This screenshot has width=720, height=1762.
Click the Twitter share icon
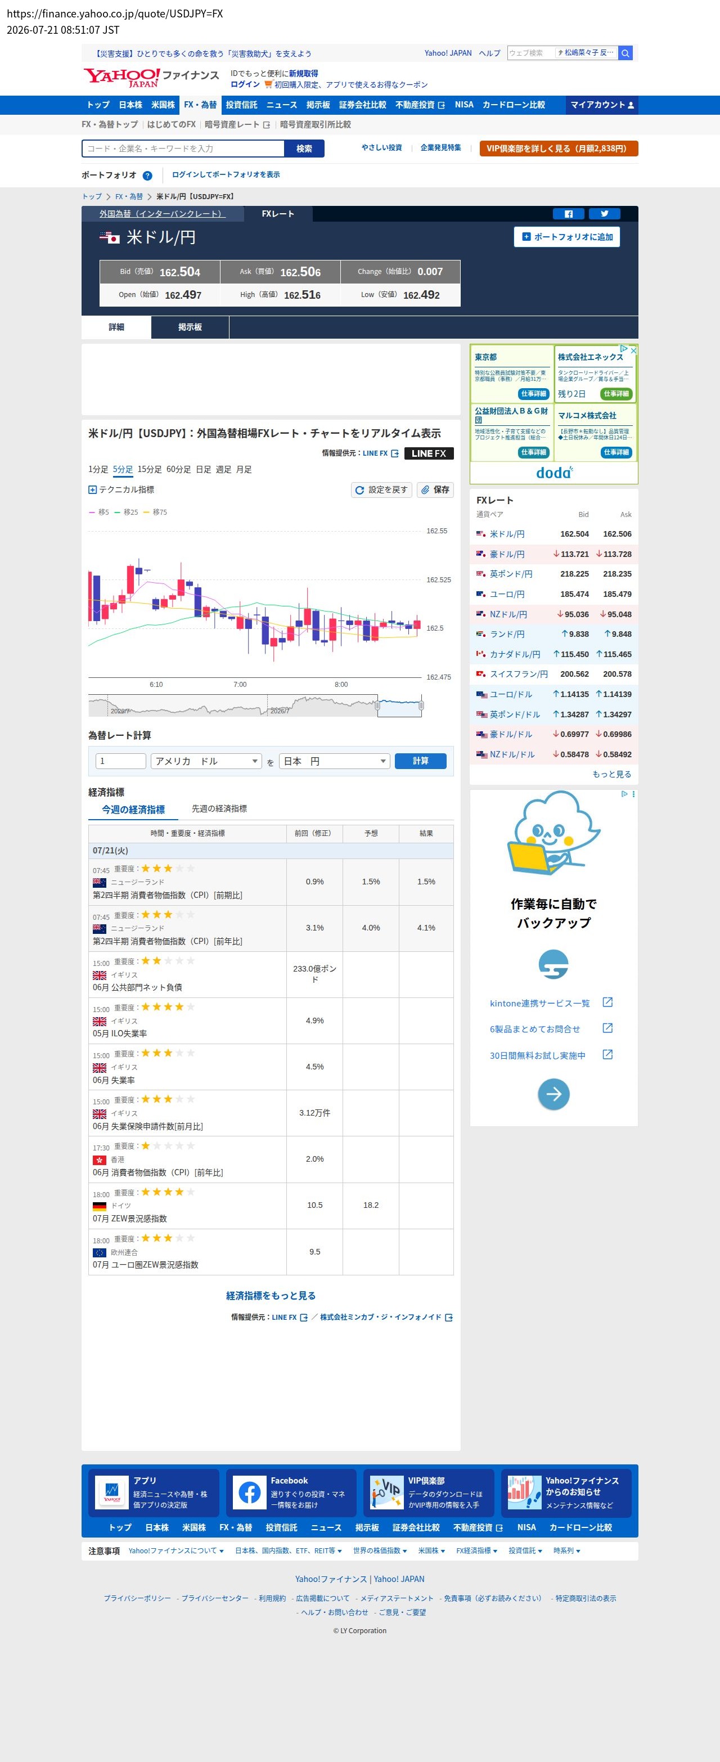pos(605,214)
